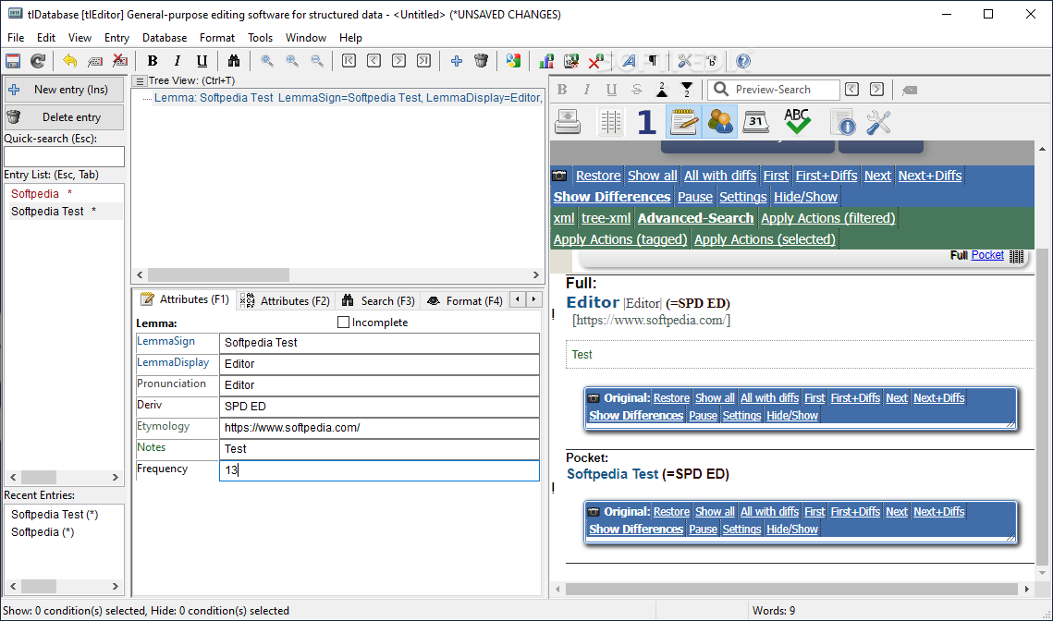Click the superscript up-arrow preview icon
The image size is (1053, 621).
pos(662,90)
